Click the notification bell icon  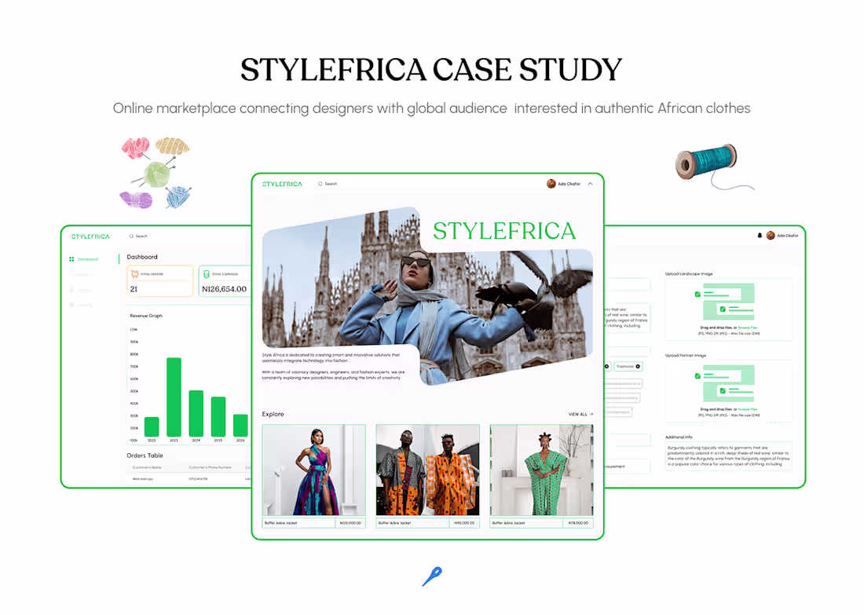pos(760,235)
